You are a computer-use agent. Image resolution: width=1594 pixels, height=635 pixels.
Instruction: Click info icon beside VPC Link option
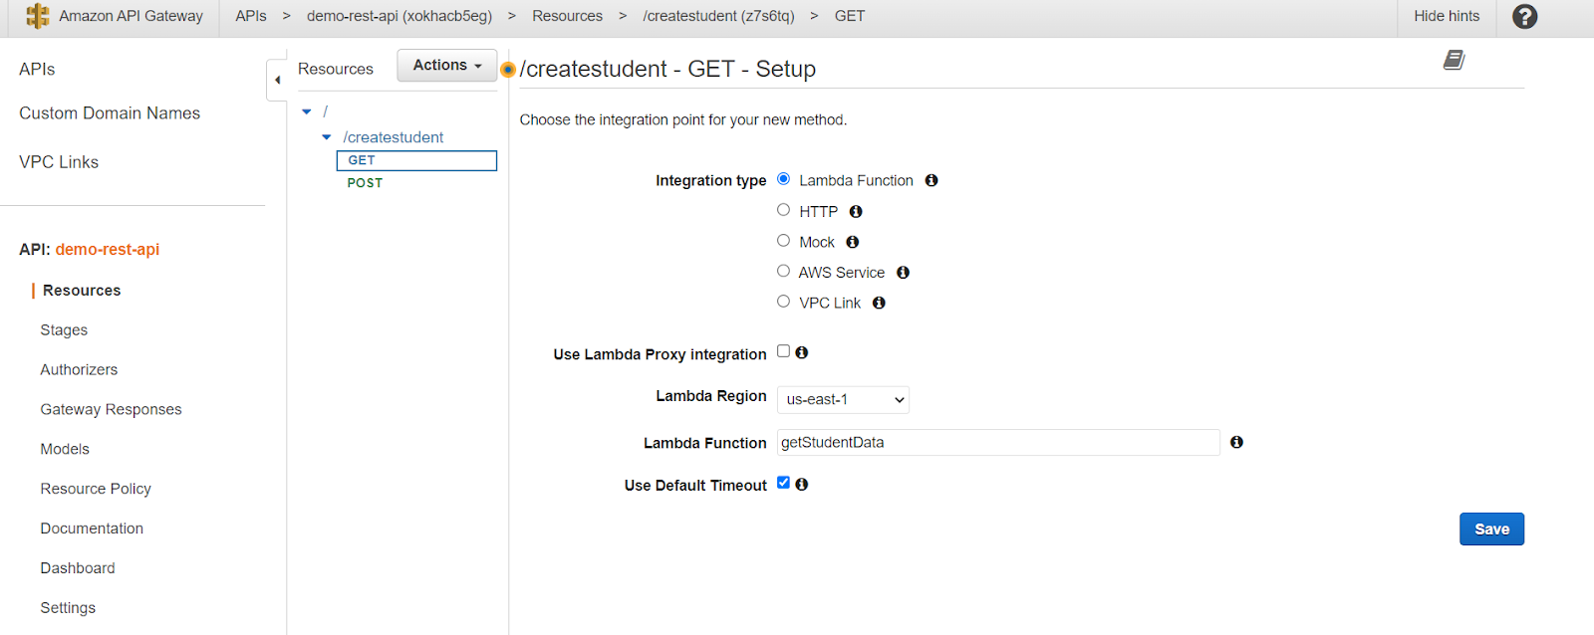(879, 303)
